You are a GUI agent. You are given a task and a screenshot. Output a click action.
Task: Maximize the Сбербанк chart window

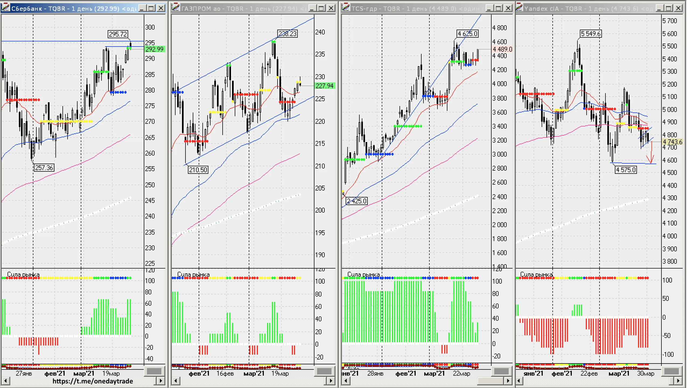pos(152,8)
